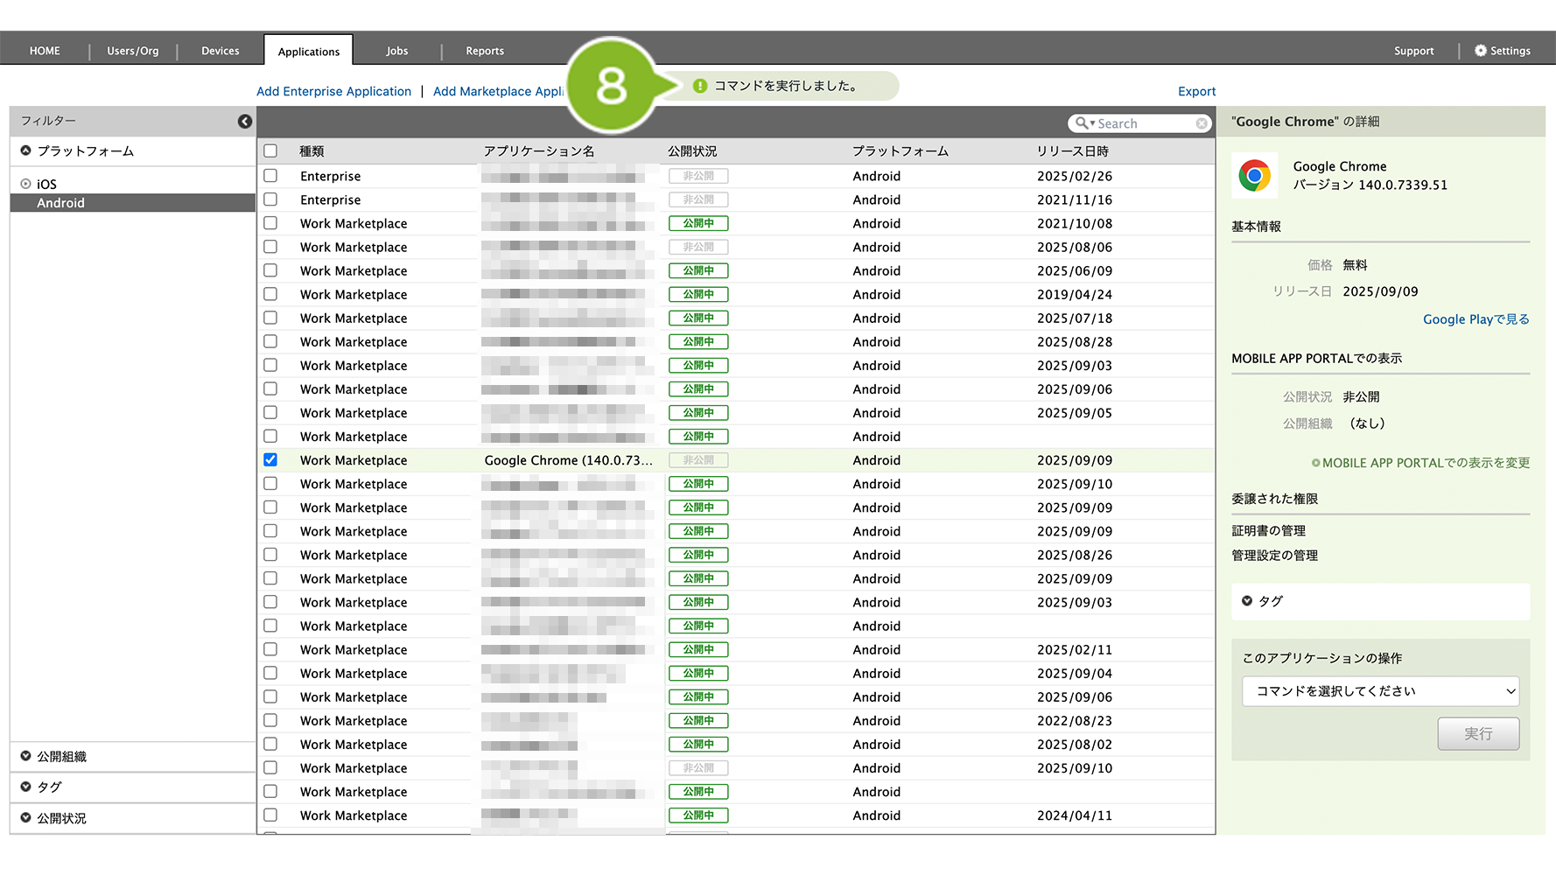Expand the 公開組織 filter section
This screenshot has width=1556, height=875.
click(26, 756)
